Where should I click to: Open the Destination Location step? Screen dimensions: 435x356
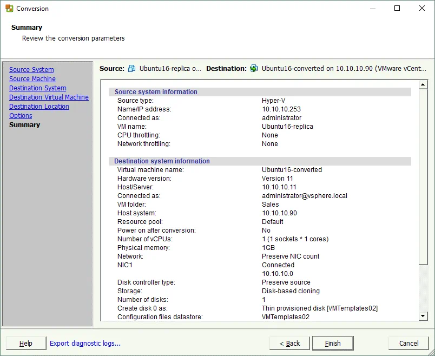click(39, 107)
